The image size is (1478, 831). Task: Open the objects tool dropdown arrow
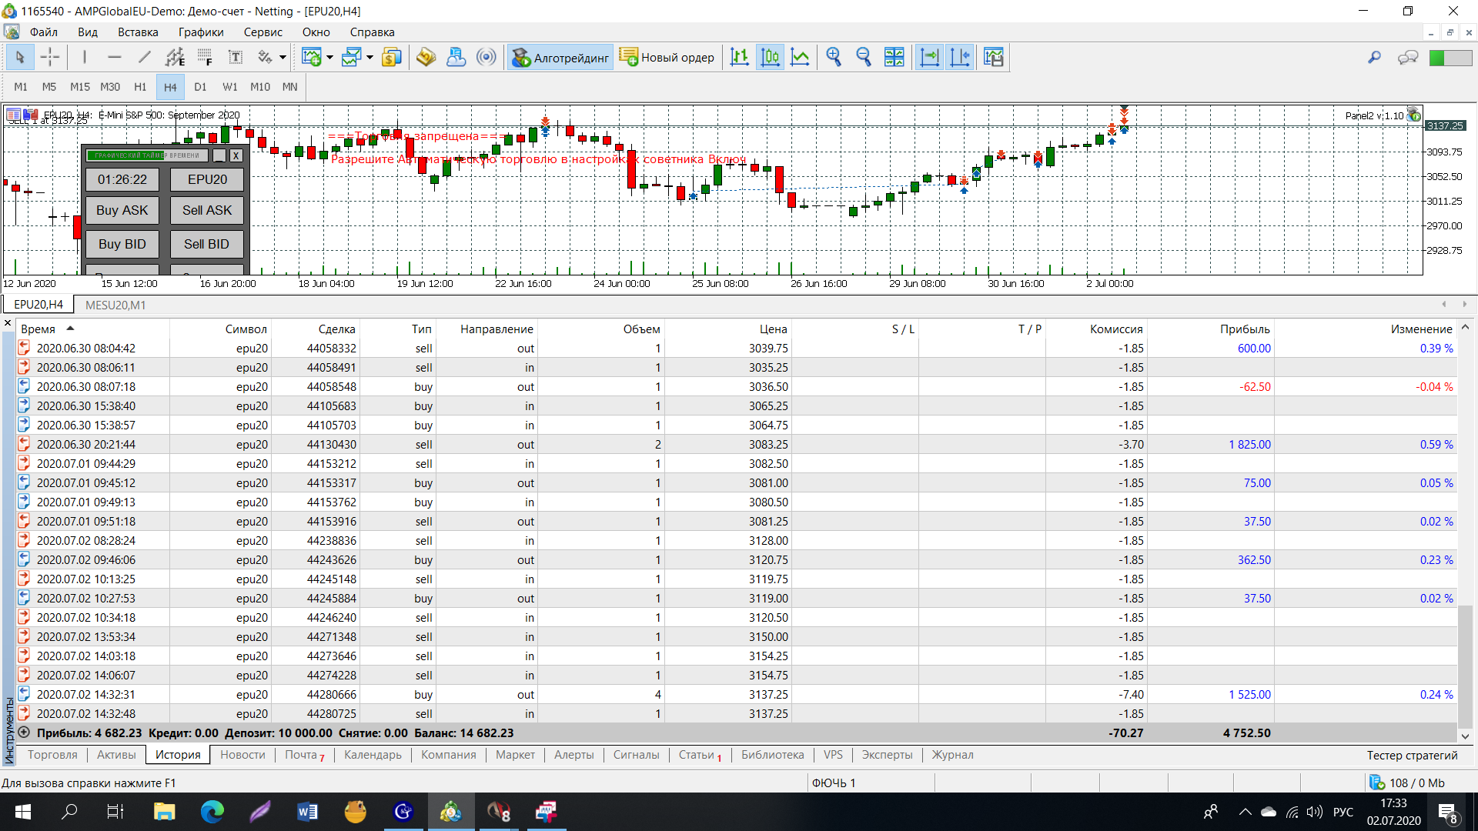283,57
